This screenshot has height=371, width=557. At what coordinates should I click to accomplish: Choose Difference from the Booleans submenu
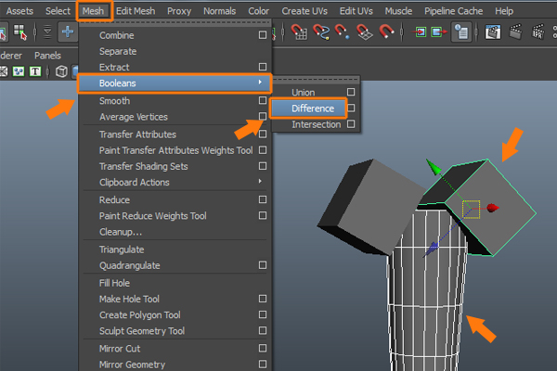point(312,109)
